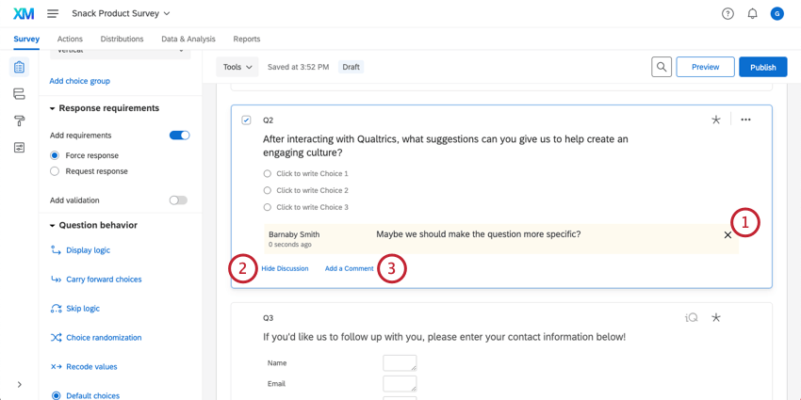Collapse the Response requirements section

click(53, 108)
